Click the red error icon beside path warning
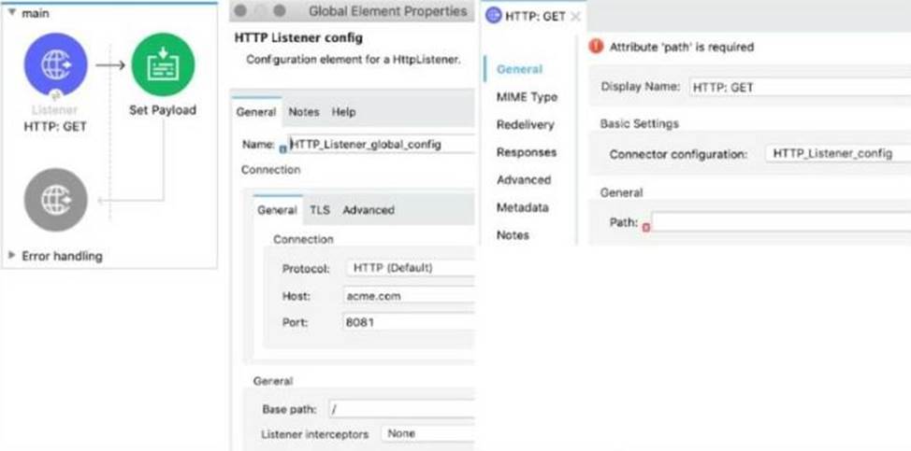 596,47
